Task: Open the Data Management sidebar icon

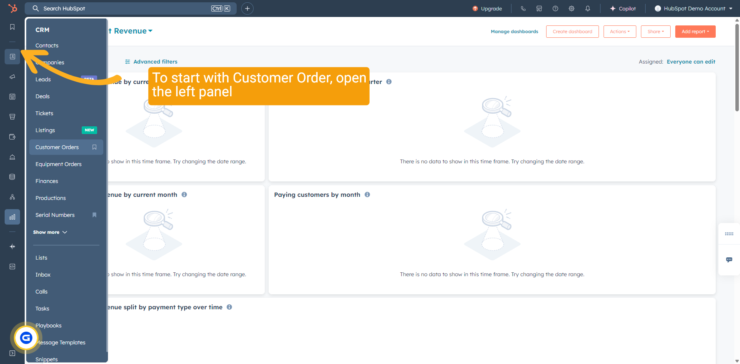Action: pos(12,177)
